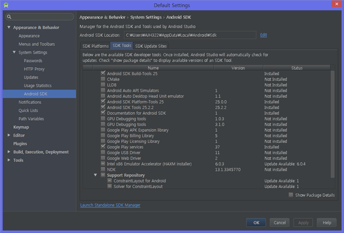Enable Show Package Details checkbox

click(291, 195)
